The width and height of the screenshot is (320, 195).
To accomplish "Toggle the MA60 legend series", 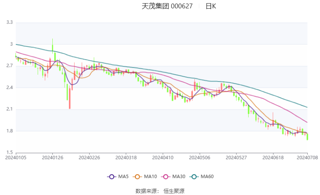I will 201,177.
